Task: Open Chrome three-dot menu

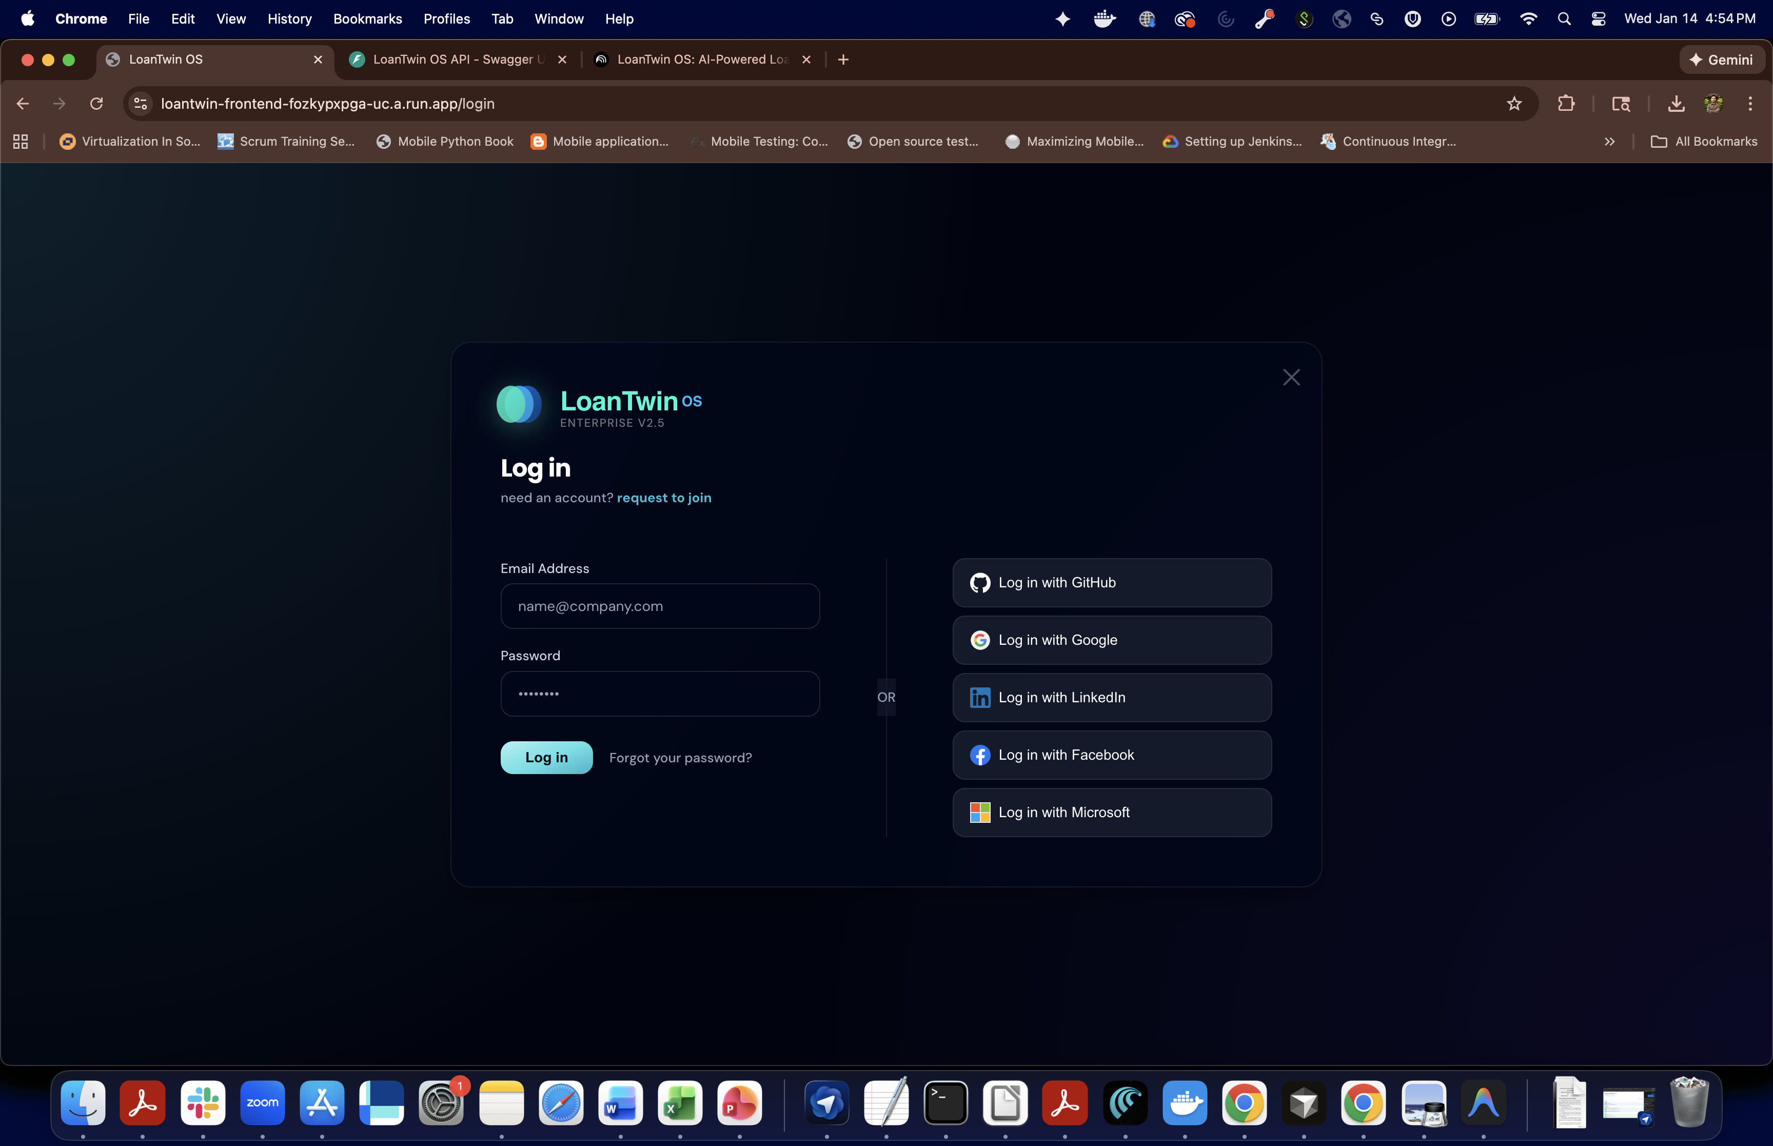Action: (1750, 104)
